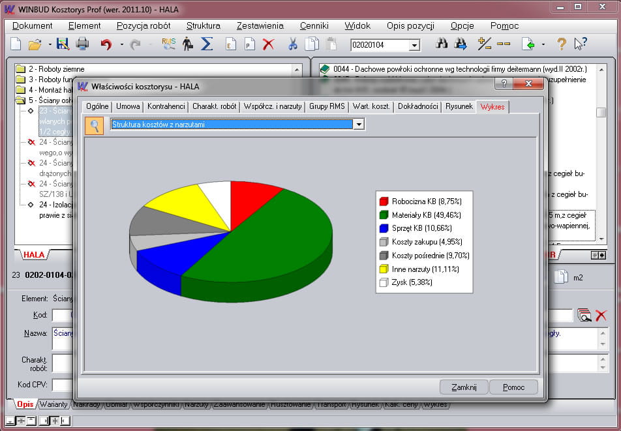Click the print toolbar icon
This screenshot has width=621, height=431.
click(82, 44)
